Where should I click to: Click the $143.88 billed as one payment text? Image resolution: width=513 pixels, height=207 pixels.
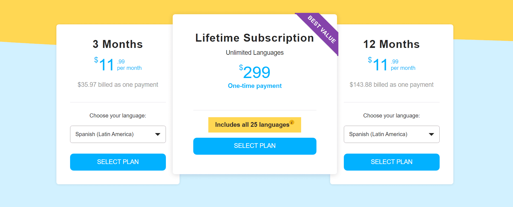391,85
